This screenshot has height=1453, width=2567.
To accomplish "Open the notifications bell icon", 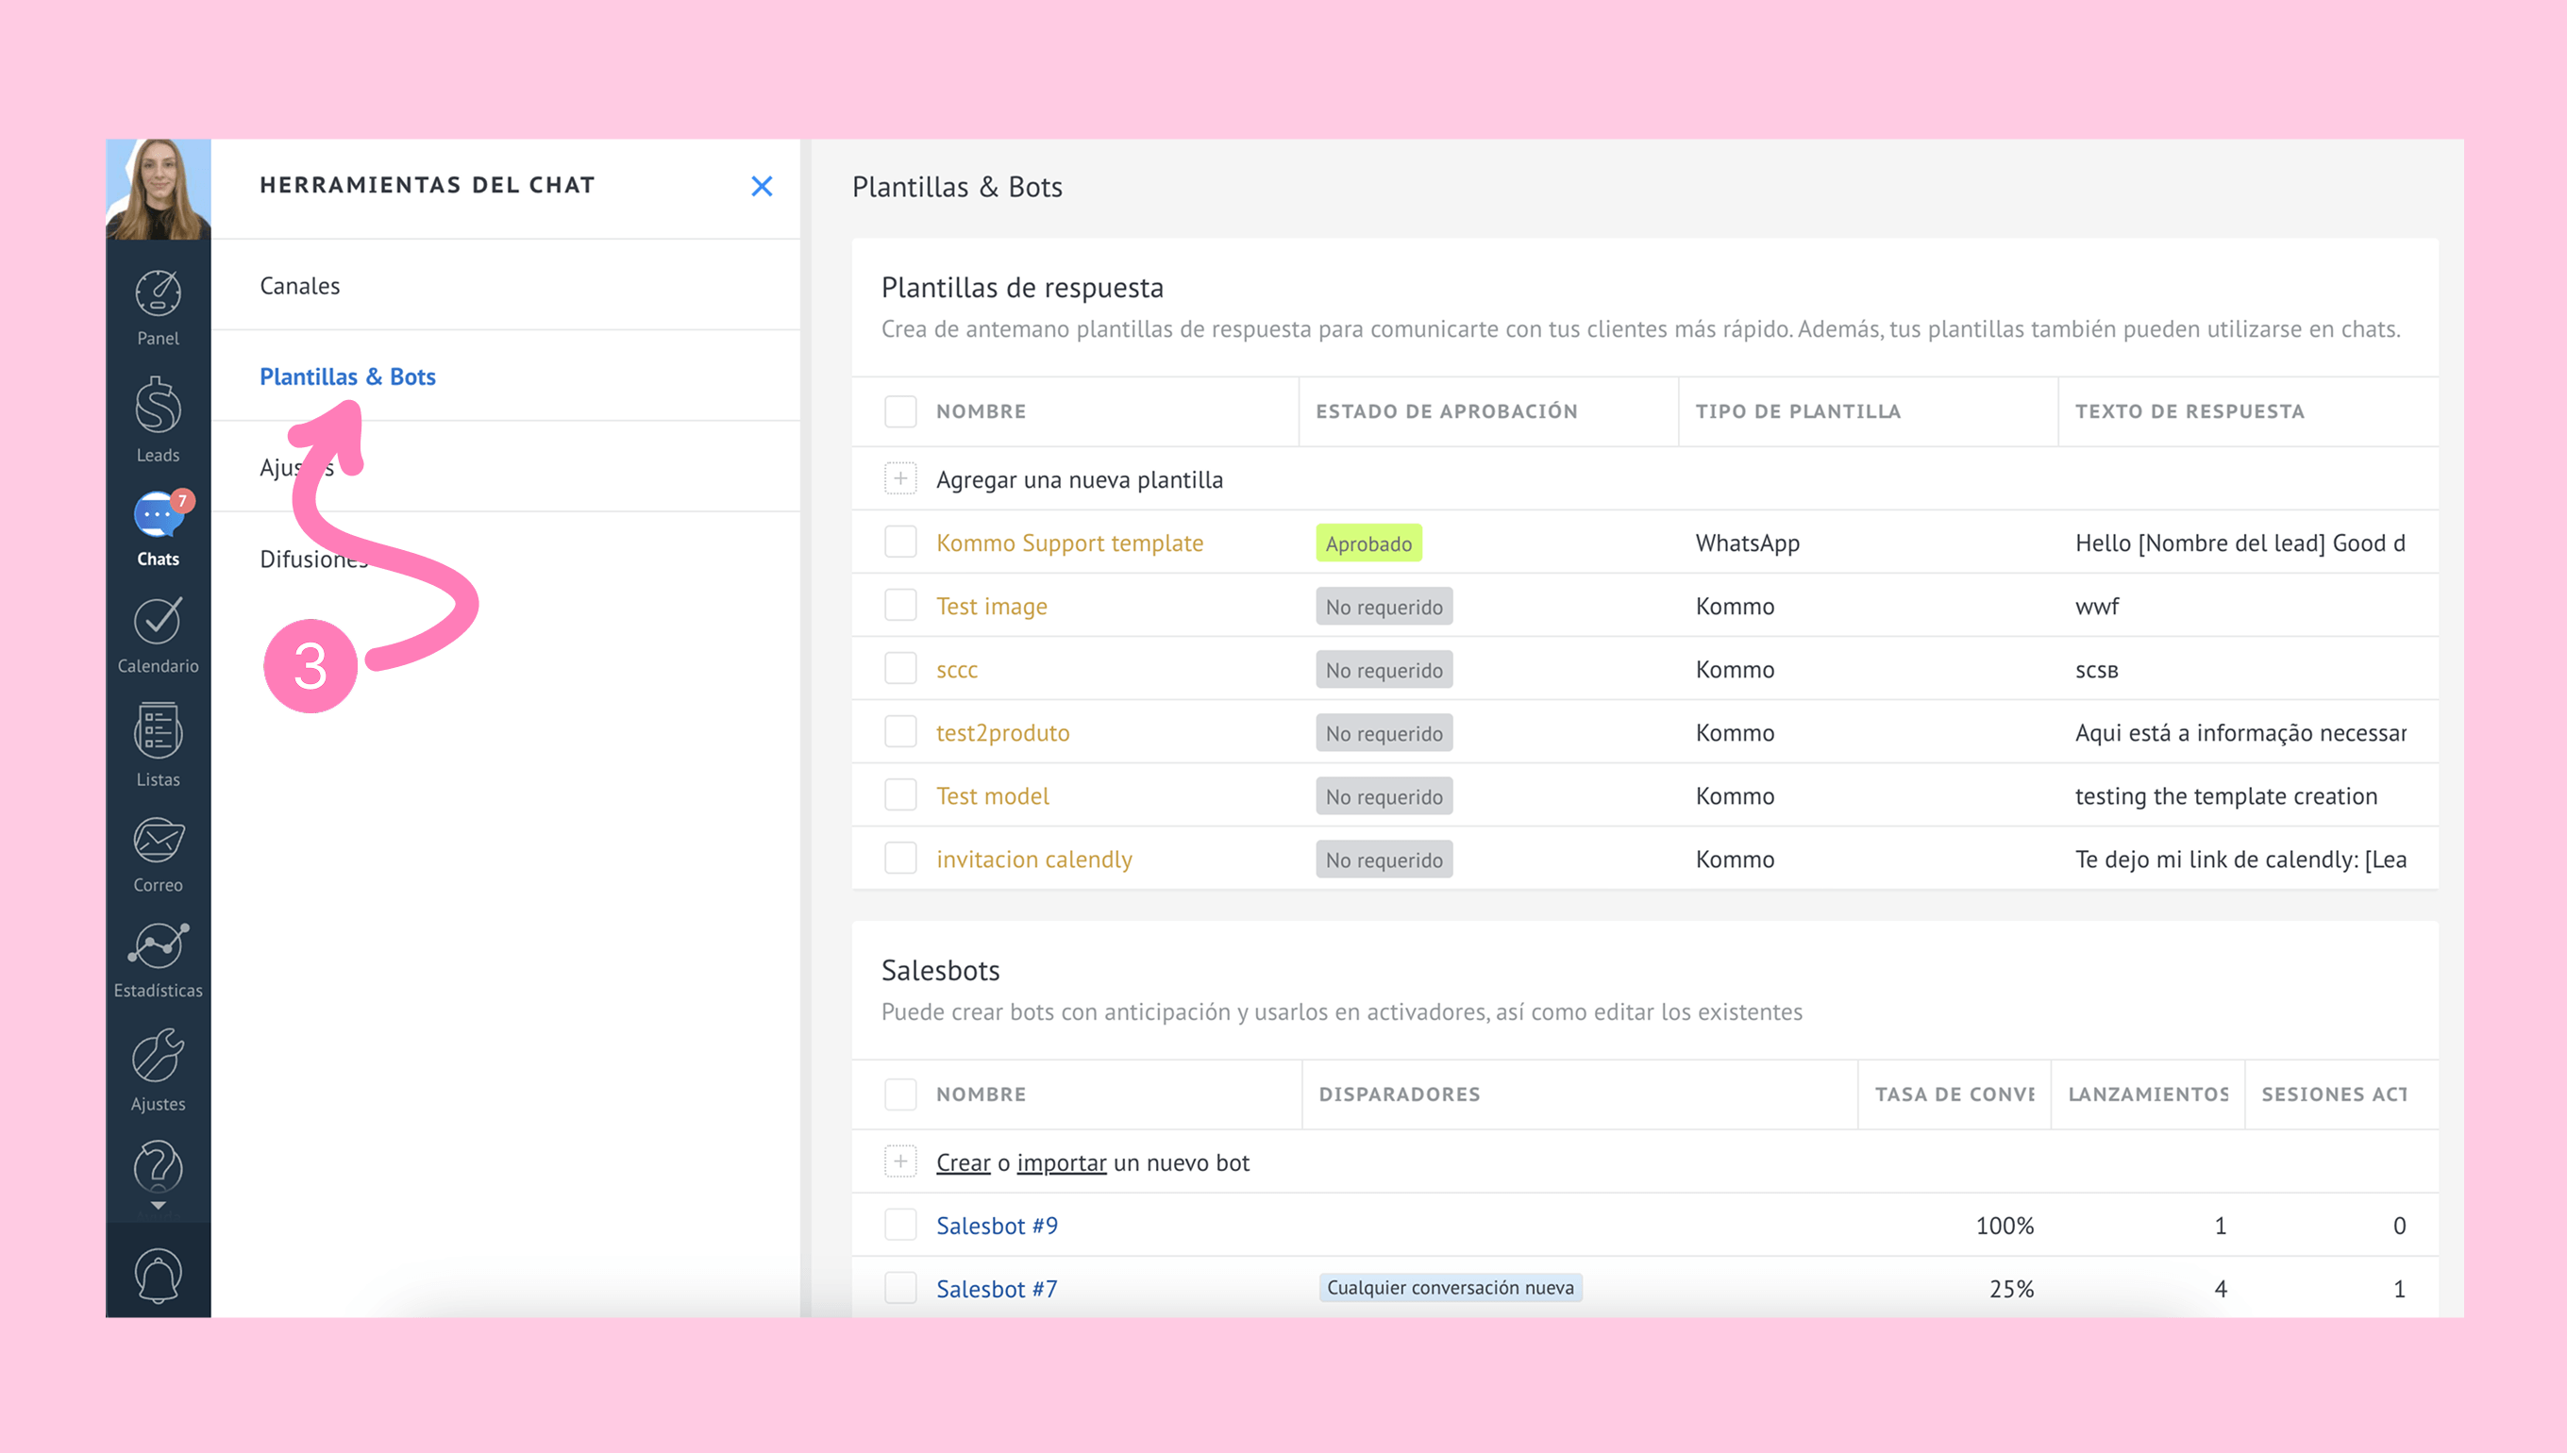I will [x=158, y=1275].
